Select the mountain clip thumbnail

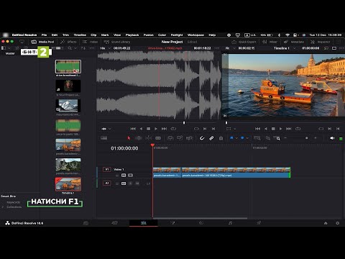coord(68,106)
